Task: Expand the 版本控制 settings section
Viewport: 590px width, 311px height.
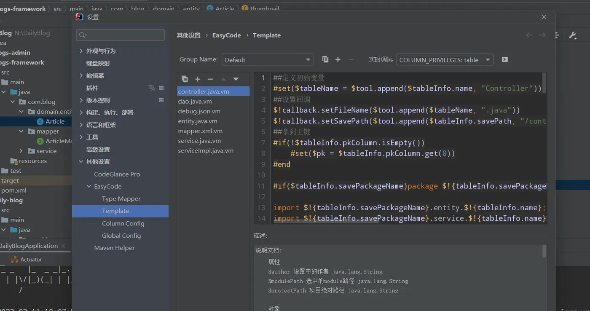Action: (81, 100)
